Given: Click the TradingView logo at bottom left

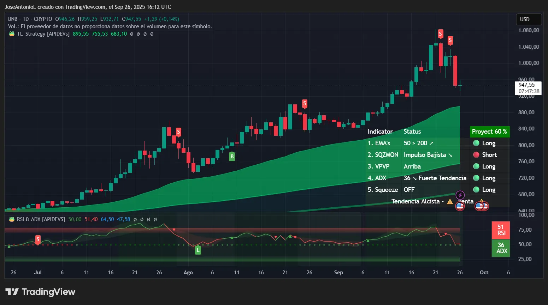Looking at the screenshot, I should tap(13, 292).
